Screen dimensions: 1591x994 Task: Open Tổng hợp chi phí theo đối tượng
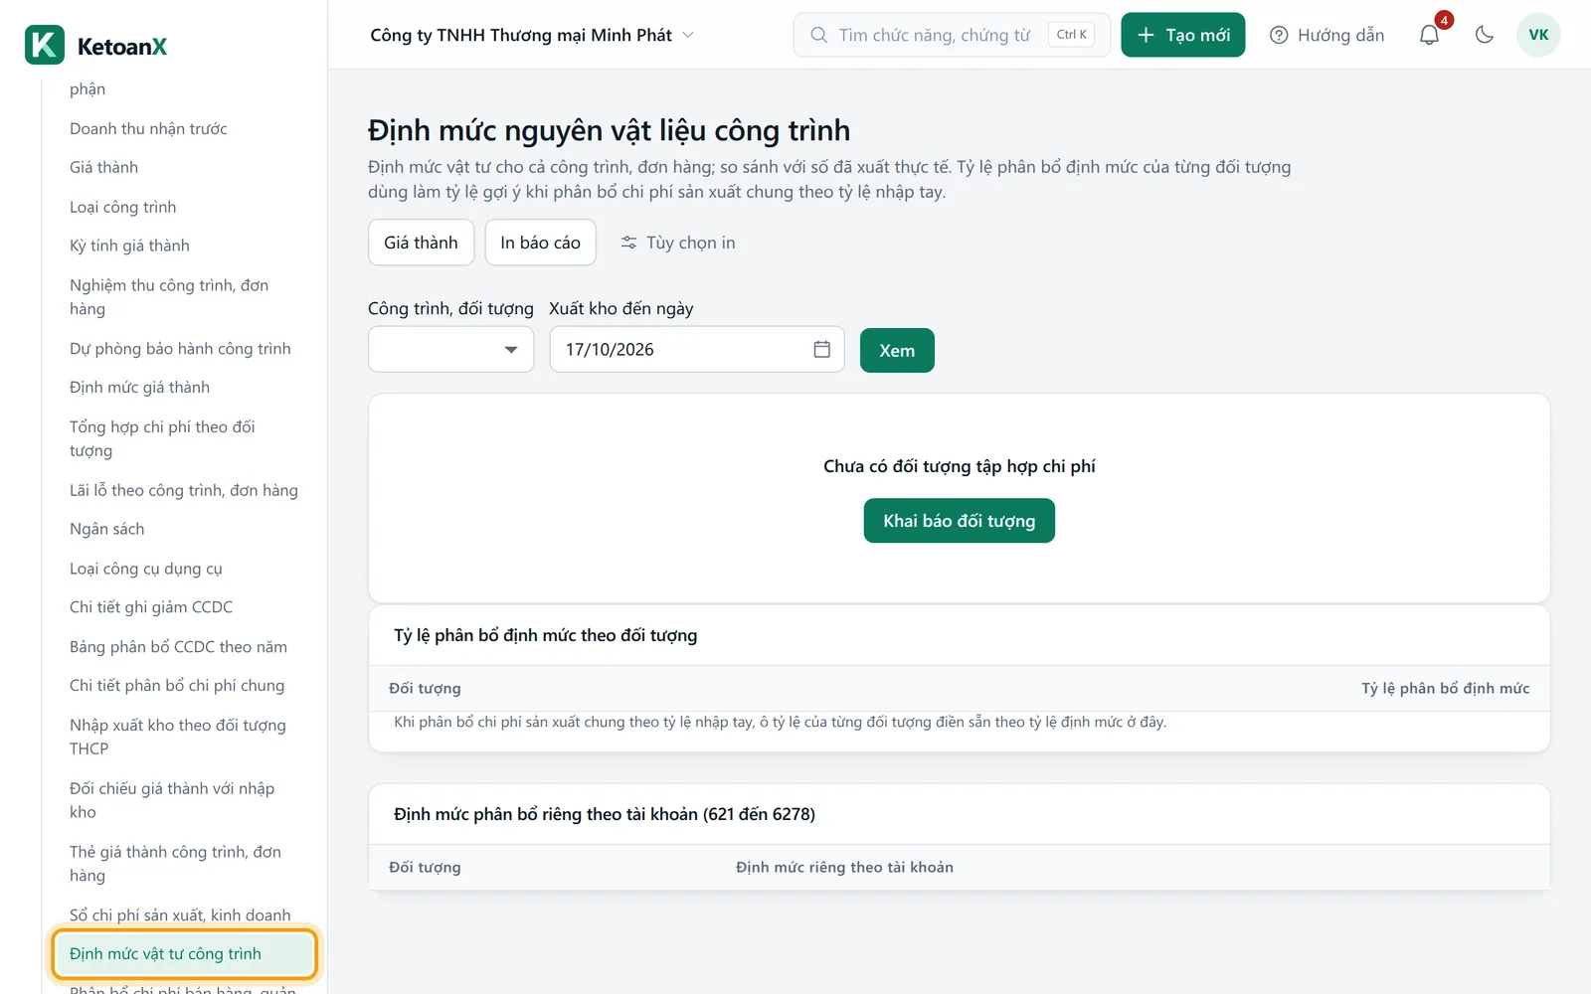(x=162, y=438)
